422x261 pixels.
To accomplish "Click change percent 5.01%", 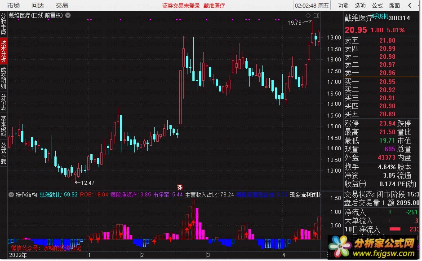I will [x=395, y=30].
